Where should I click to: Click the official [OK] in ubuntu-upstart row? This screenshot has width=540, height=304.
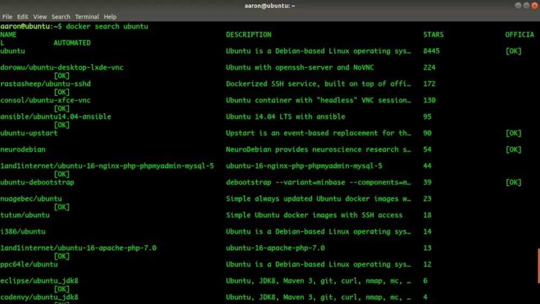point(513,133)
